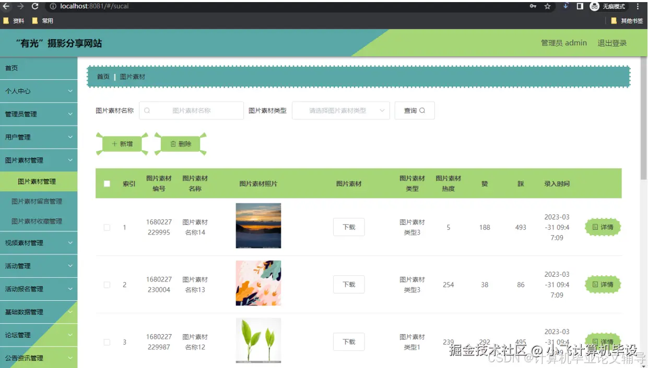Click the 踩 column header
Image resolution: width=648 pixels, height=368 pixels.
click(x=521, y=183)
